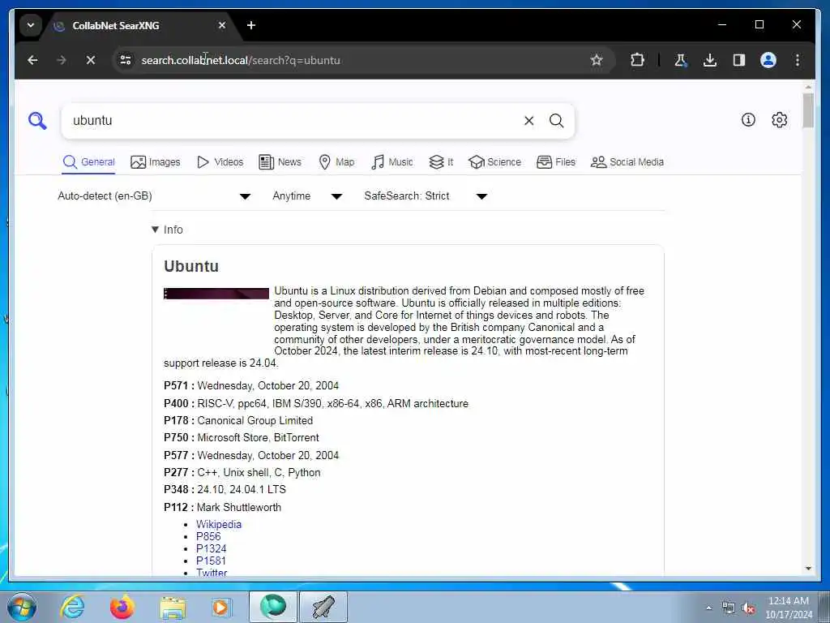This screenshot has width=830, height=623.
Task: Open Windows Media Player from taskbar
Action: pos(220,608)
